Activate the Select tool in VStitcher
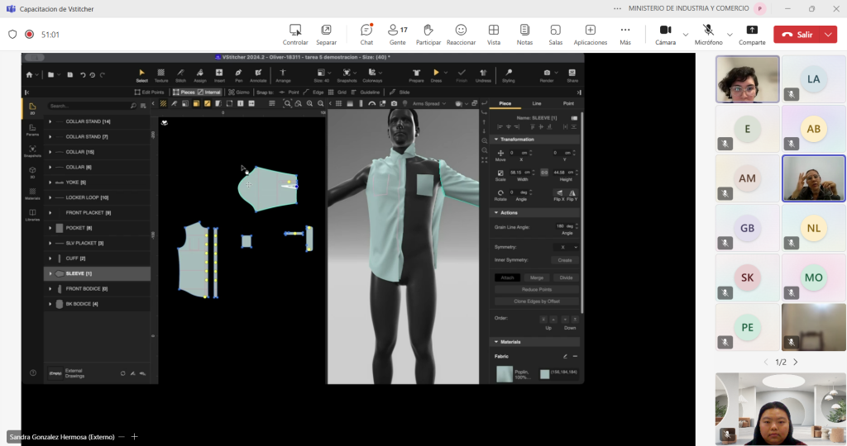This screenshot has height=446, width=847. pyautogui.click(x=141, y=75)
